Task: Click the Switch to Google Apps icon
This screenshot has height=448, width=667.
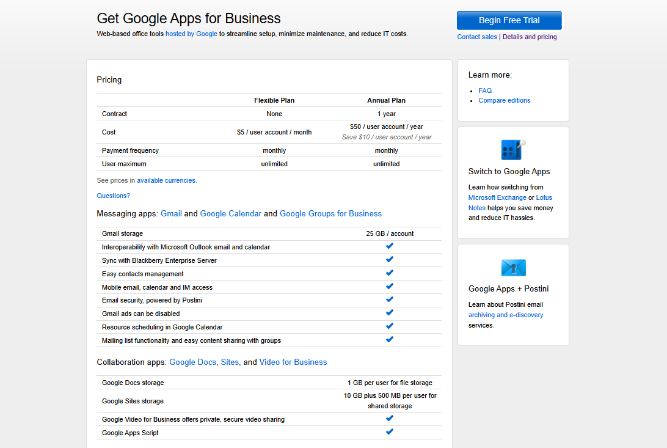Action: tap(514, 149)
